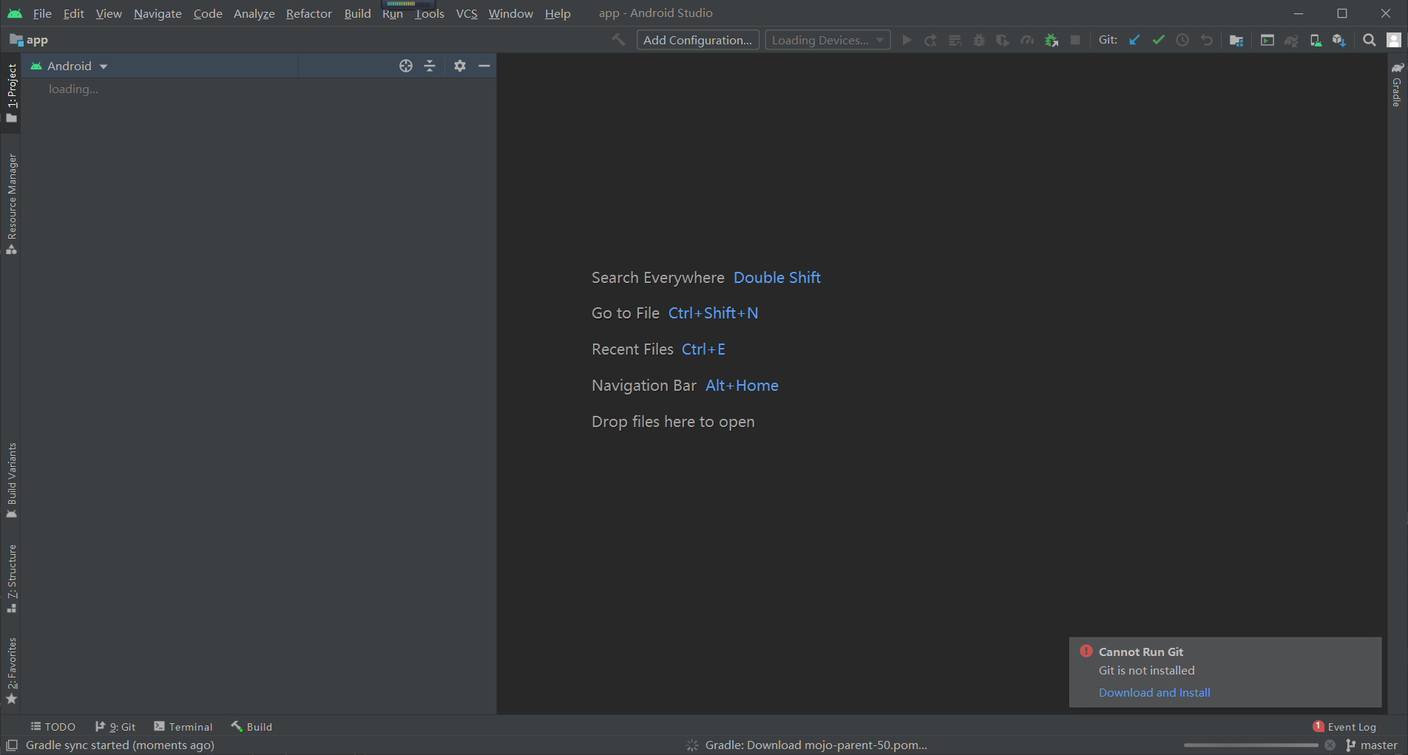This screenshot has height=755, width=1408.
Task: Toggle the Resource Manager side panel
Action: (x=12, y=203)
